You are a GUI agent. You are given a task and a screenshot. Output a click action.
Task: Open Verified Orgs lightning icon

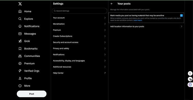click(x=20, y=71)
